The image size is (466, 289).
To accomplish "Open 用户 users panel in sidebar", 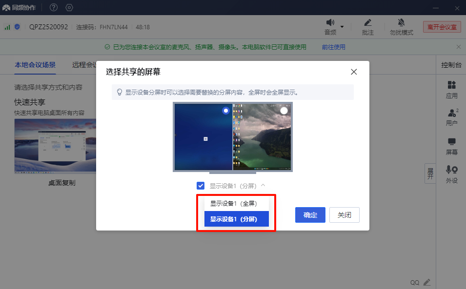I will click(451, 113).
